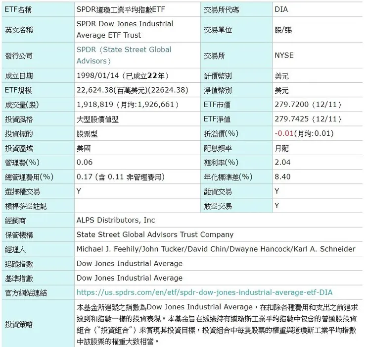Click the exchange ticker value DIA

[281, 9]
